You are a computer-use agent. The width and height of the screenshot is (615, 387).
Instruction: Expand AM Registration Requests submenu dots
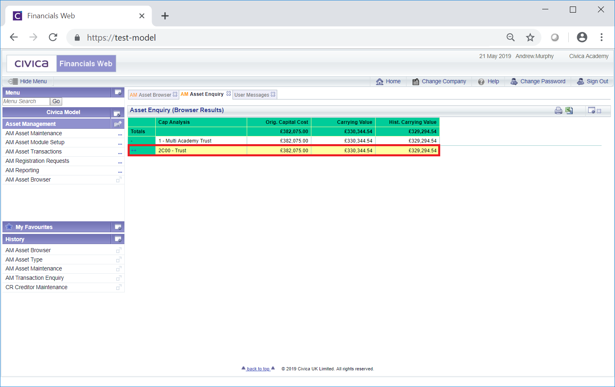pyautogui.click(x=120, y=162)
